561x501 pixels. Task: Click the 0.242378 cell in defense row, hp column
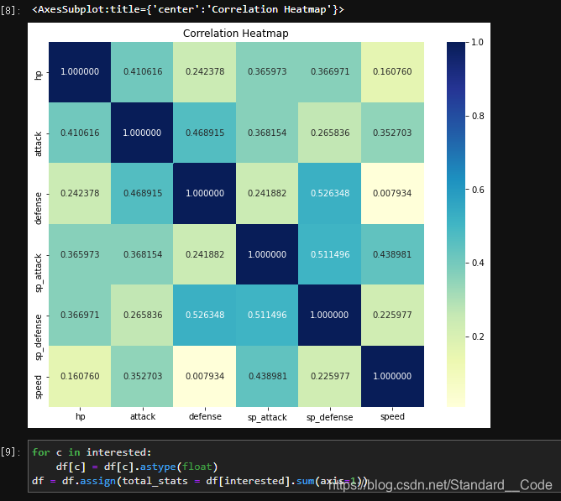tap(80, 194)
